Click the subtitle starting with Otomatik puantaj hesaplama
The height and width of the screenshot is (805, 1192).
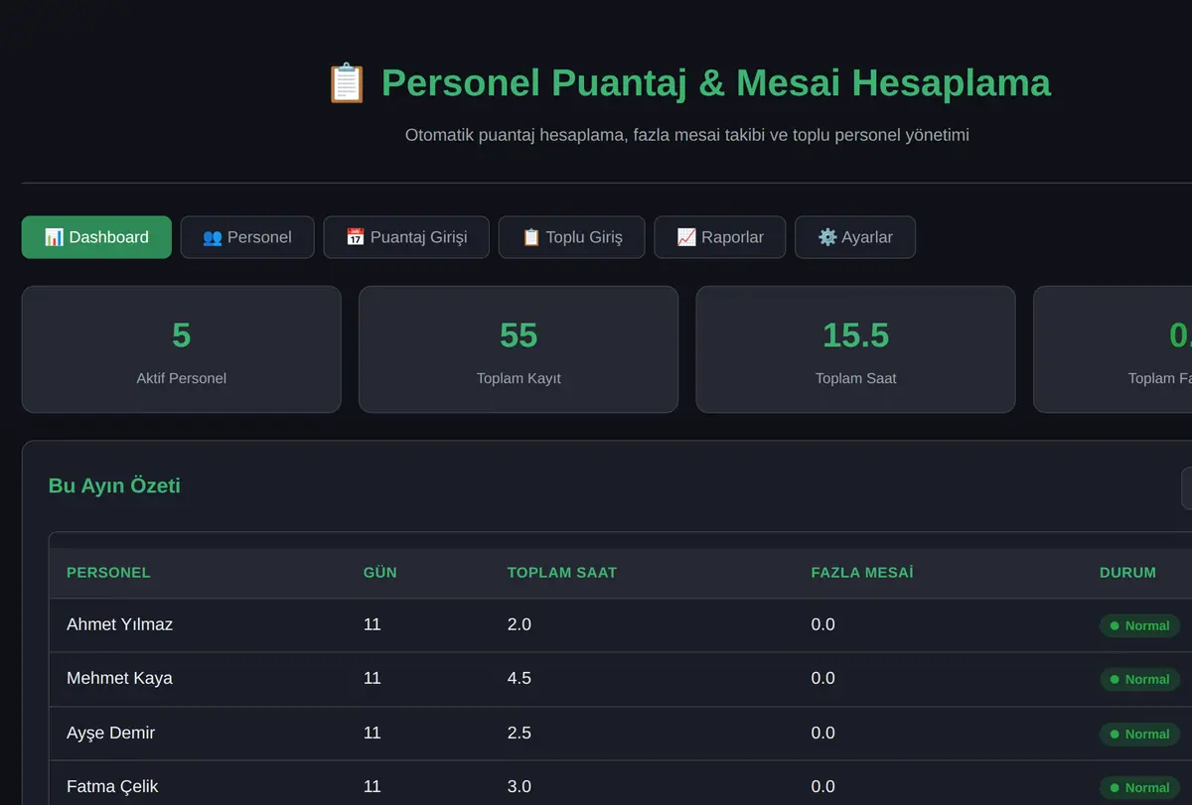[x=687, y=134]
